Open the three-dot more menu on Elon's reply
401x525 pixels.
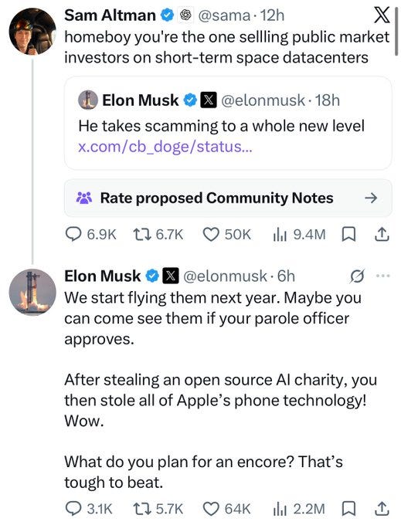(x=383, y=276)
